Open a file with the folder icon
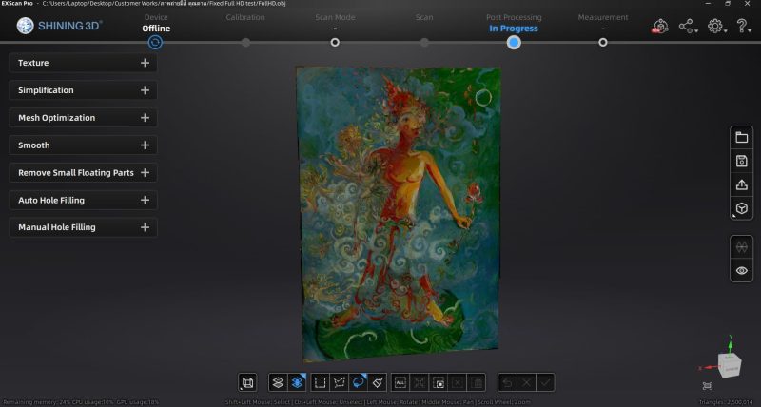 click(x=742, y=137)
